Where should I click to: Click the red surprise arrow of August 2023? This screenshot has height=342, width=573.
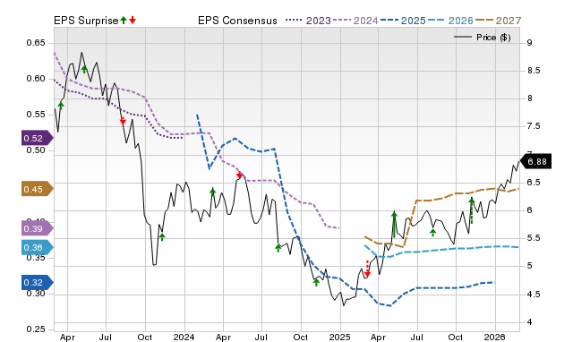(124, 121)
